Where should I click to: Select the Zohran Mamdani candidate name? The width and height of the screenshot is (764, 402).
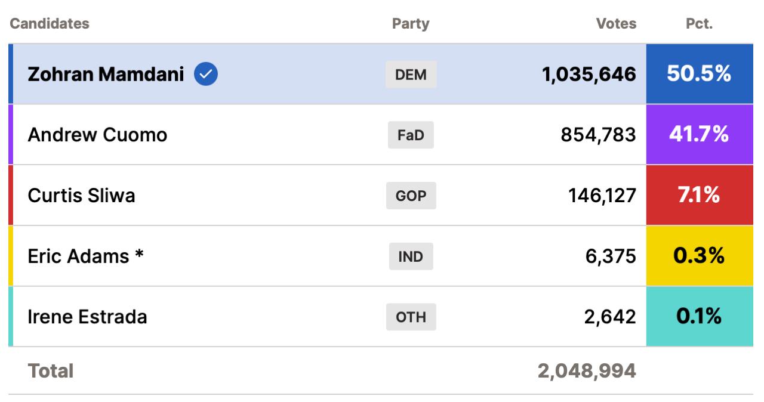click(106, 75)
